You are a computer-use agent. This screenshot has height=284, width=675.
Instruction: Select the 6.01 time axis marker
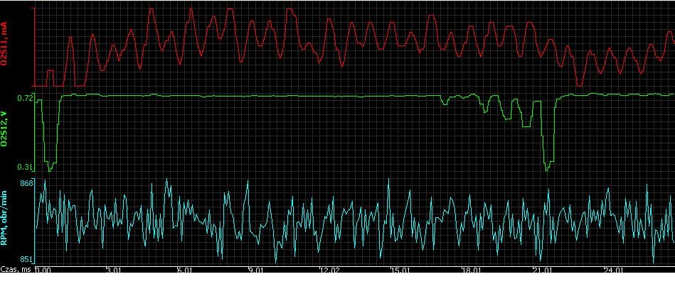185,271
